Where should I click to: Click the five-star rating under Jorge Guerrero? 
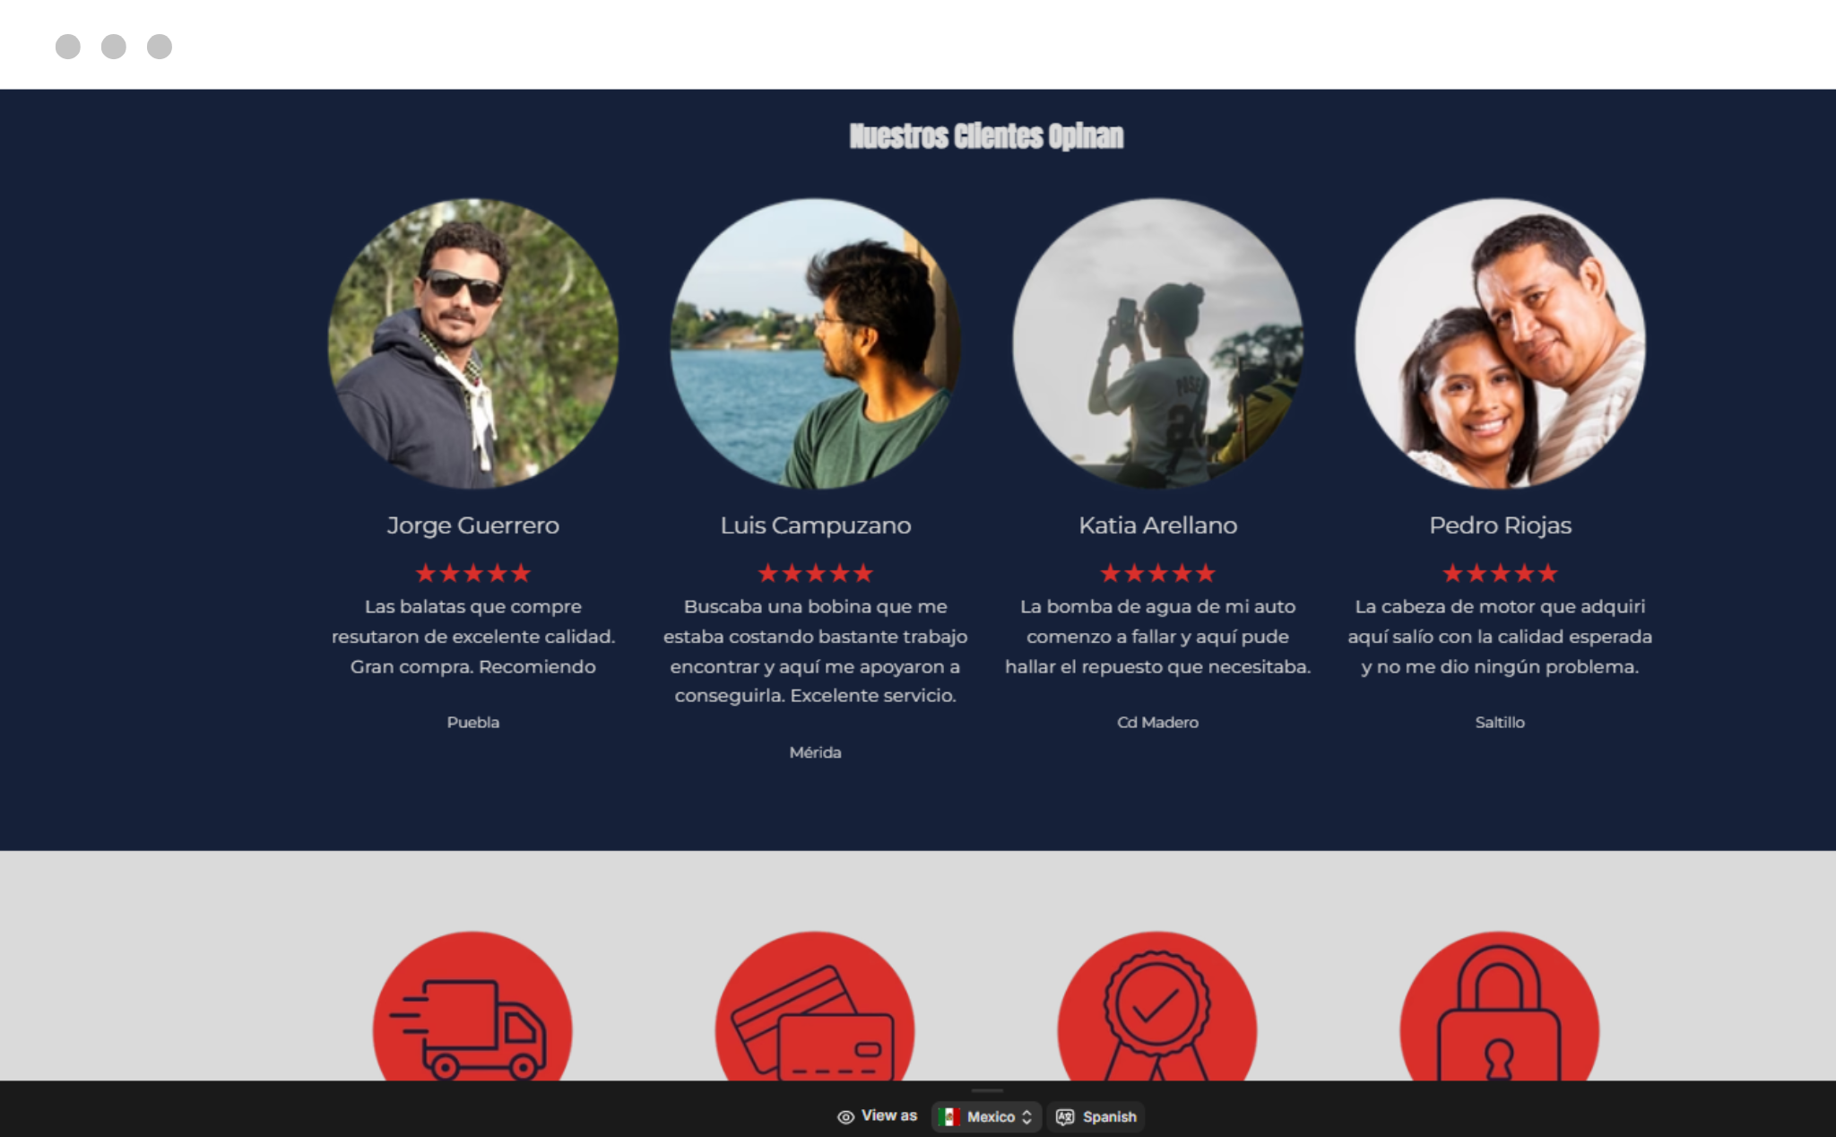[472, 573]
